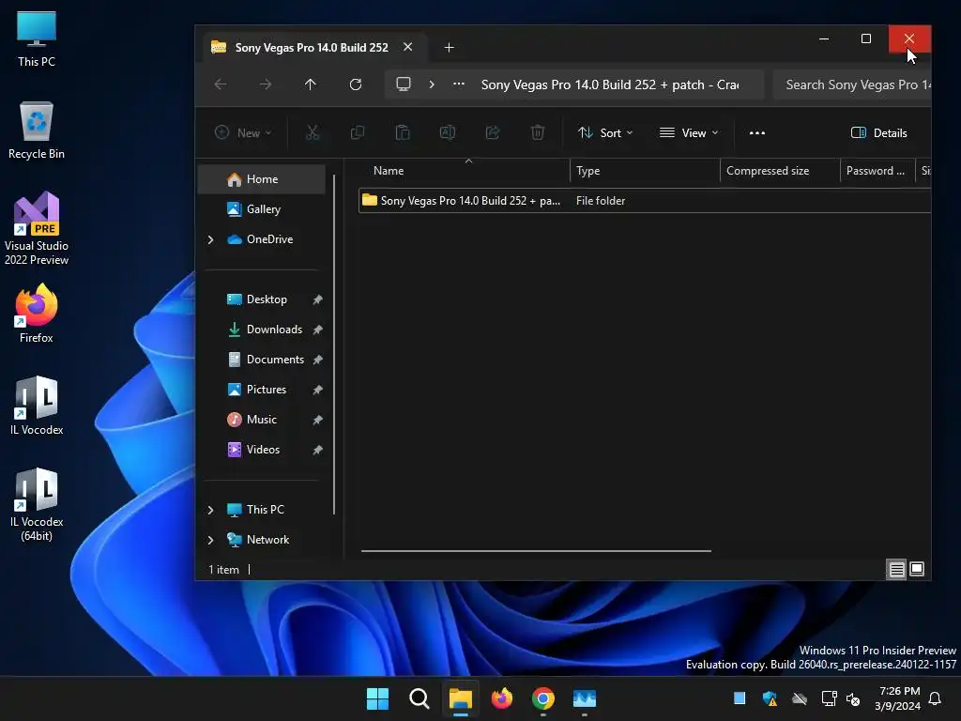
Task: Open the Windows Start menu
Action: [x=377, y=698]
